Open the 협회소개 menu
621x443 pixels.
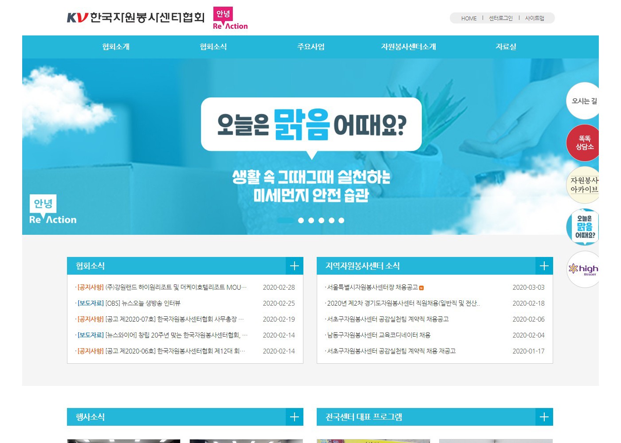coord(116,47)
